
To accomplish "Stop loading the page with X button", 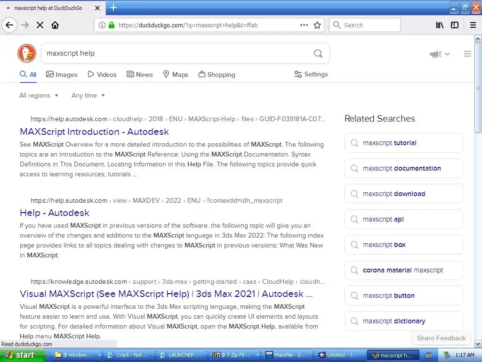I will click(40, 25).
